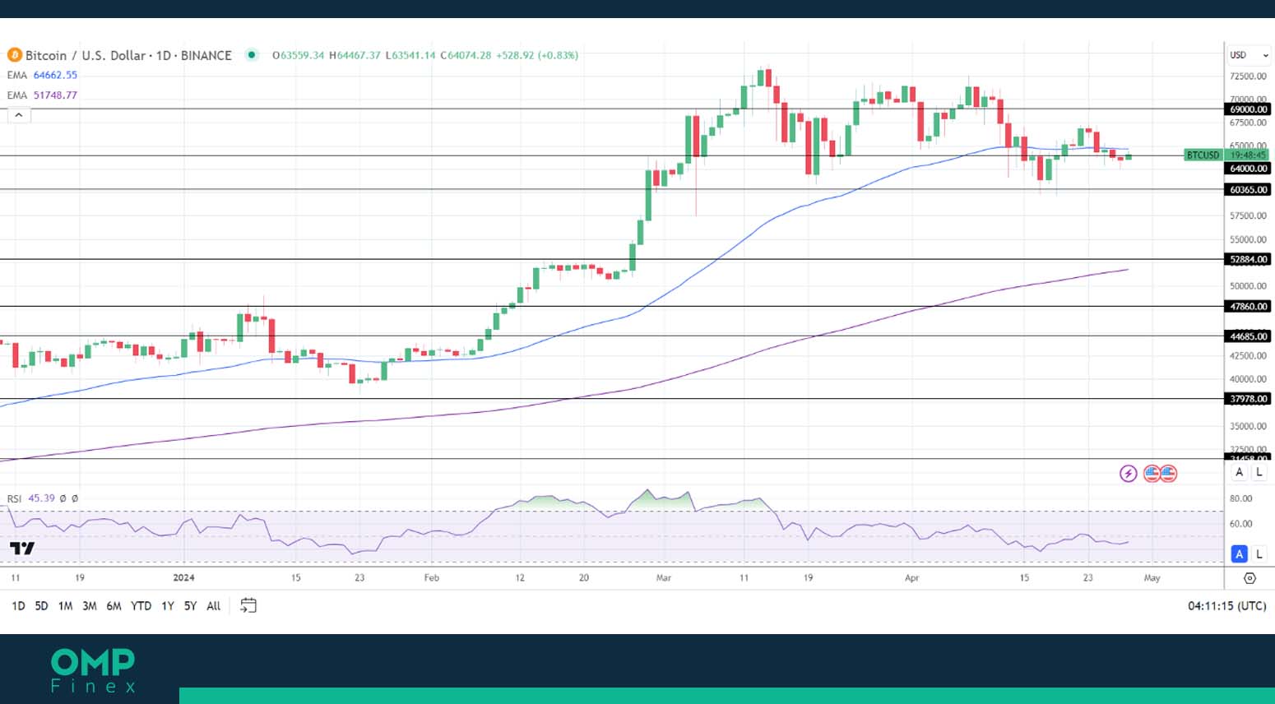The width and height of the screenshot is (1275, 704).
Task: Open the USD currency dropdown
Action: click(x=1249, y=55)
